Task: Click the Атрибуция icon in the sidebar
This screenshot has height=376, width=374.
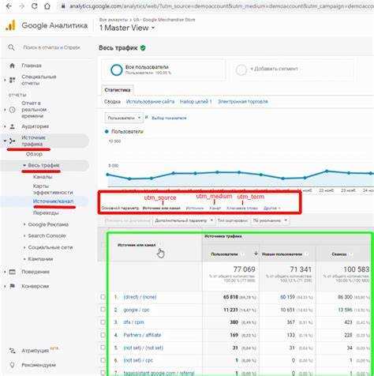Action: pyautogui.click(x=12, y=351)
